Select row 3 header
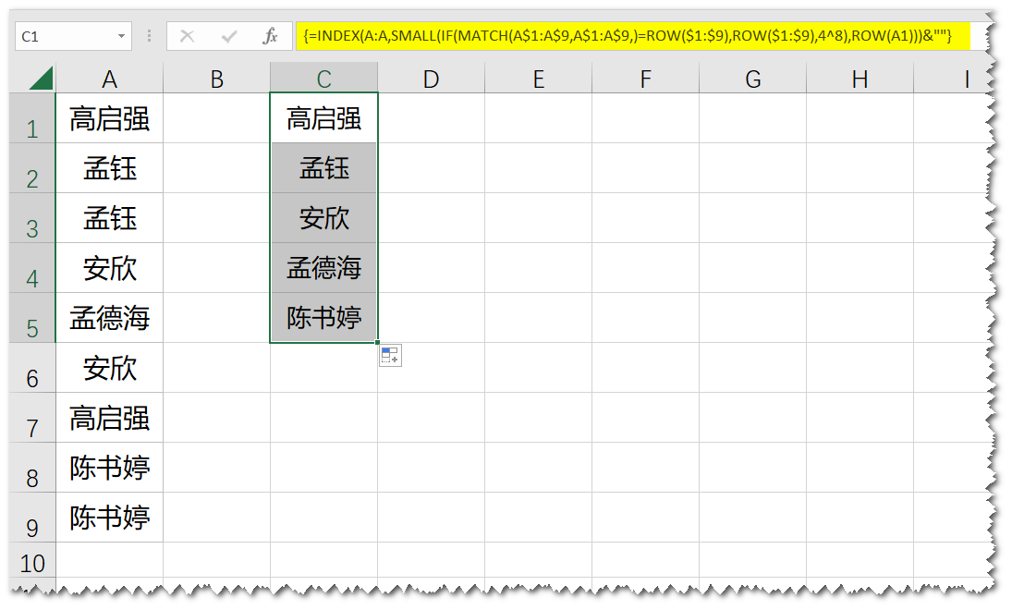The width and height of the screenshot is (1012, 610). click(x=32, y=218)
